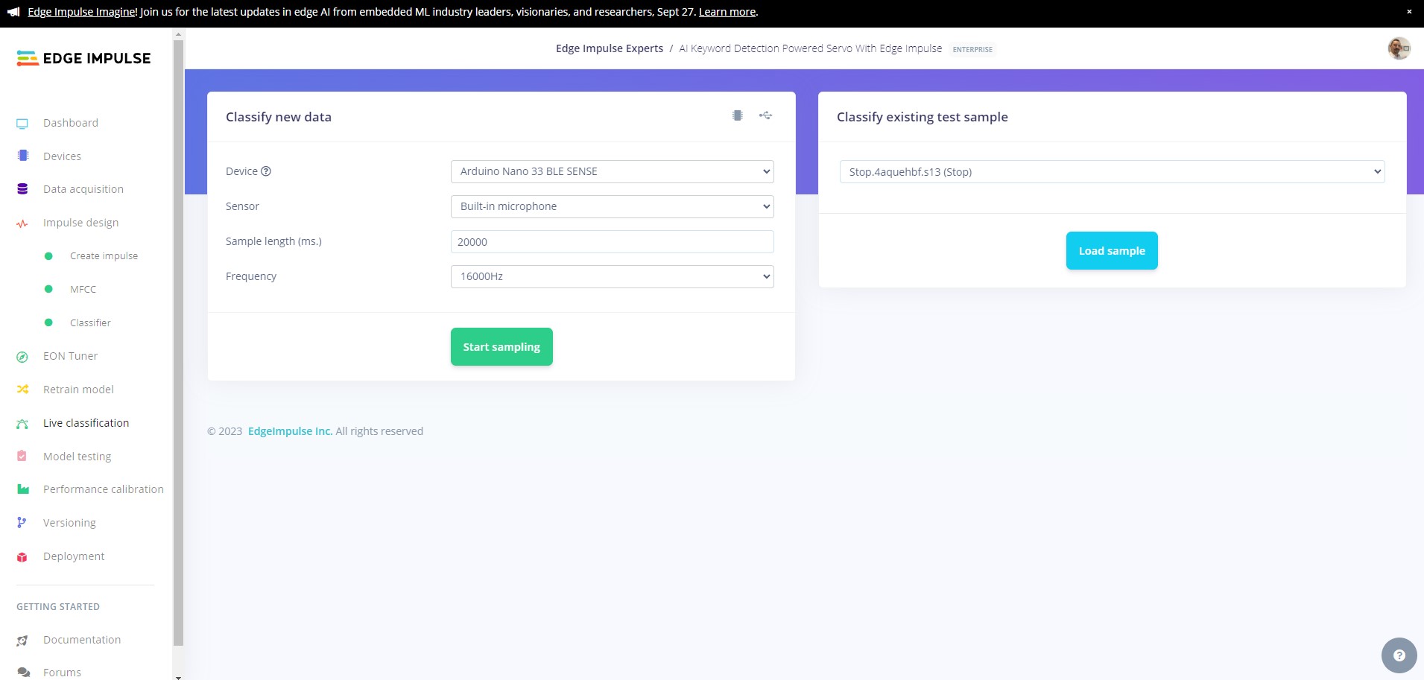Click green status dot beside Classifier
Viewport: 1424px width, 680px height.
pos(48,322)
